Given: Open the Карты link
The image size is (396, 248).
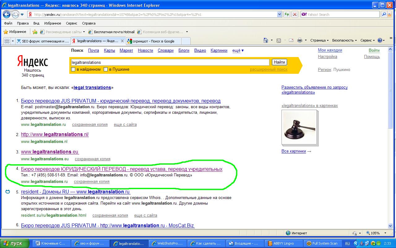Looking at the screenshot, I should [110, 51].
